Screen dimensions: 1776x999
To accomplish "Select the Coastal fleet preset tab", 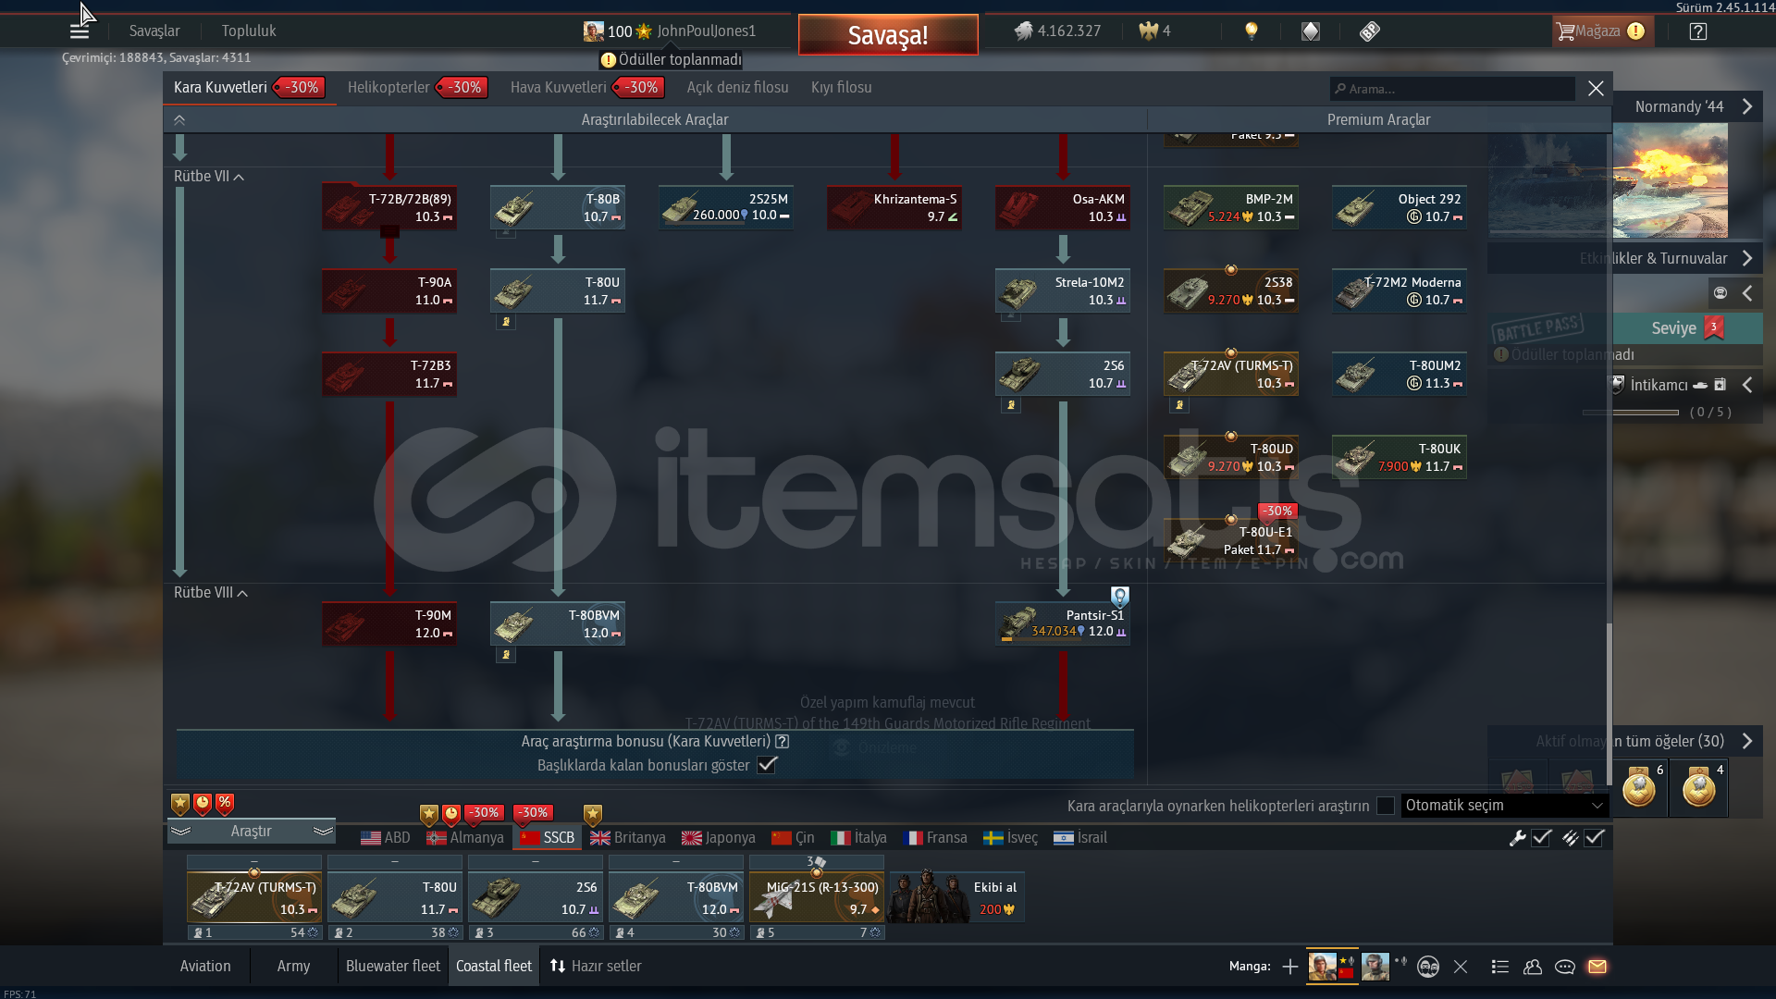I will coord(494,966).
